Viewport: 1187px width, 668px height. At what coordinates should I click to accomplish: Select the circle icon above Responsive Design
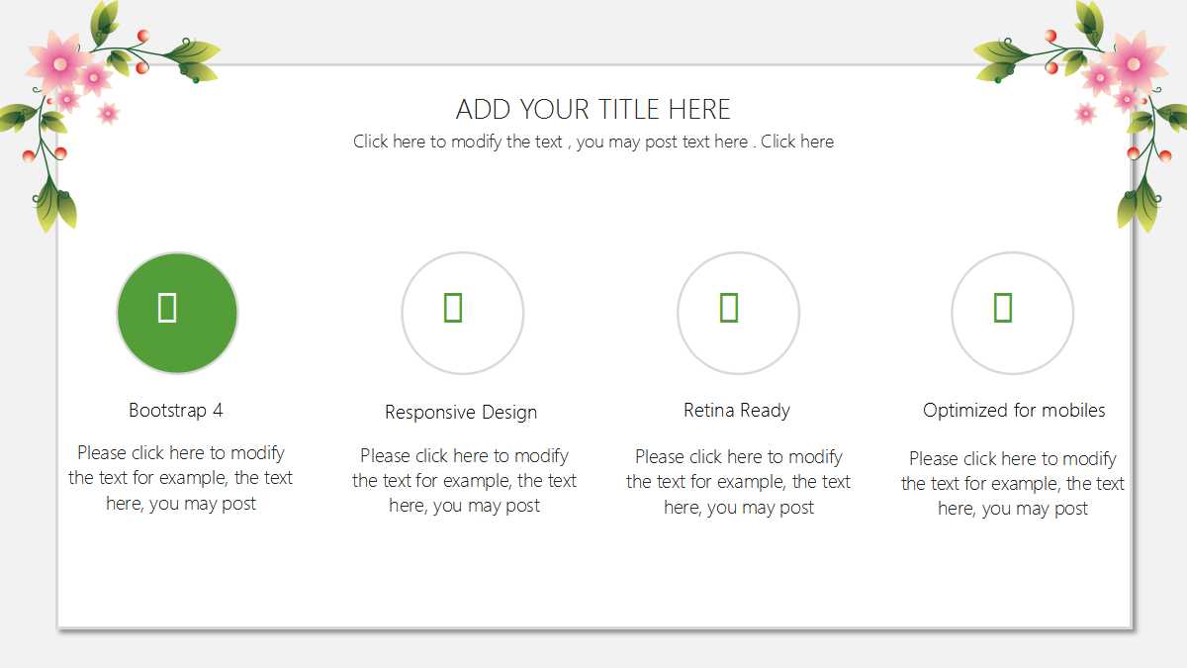tap(462, 313)
